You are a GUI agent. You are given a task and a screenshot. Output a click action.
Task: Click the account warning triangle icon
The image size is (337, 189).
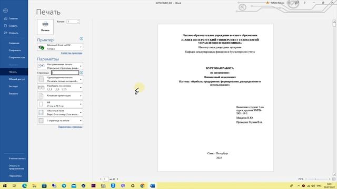267,3
